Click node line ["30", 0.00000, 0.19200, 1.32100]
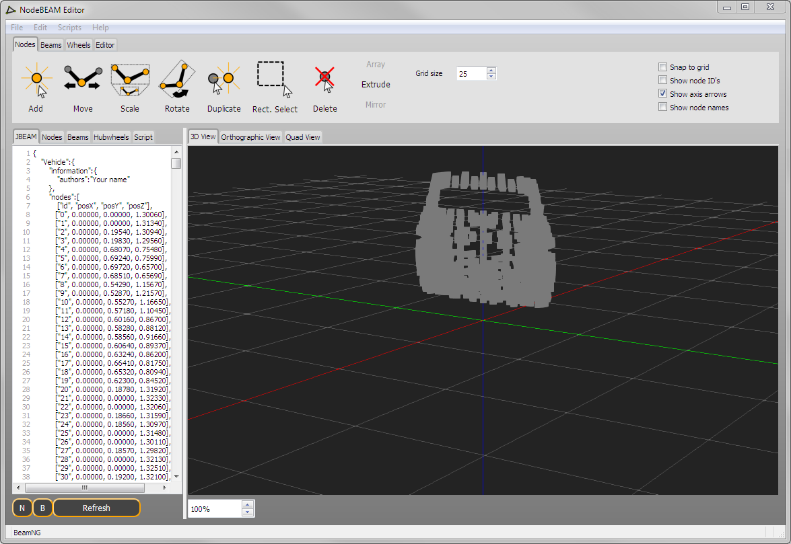Image resolution: width=791 pixels, height=544 pixels. pyautogui.click(x=113, y=477)
